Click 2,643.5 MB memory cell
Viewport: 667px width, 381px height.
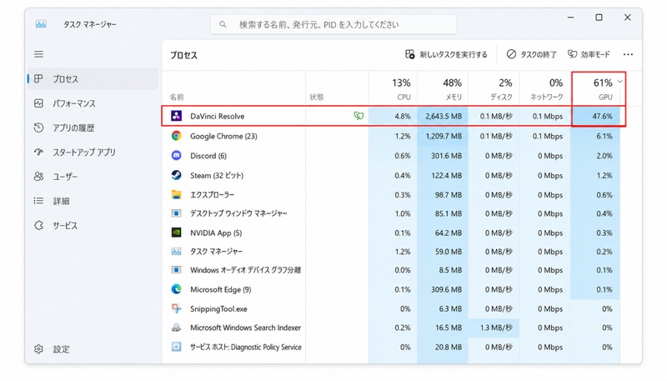[x=444, y=116]
